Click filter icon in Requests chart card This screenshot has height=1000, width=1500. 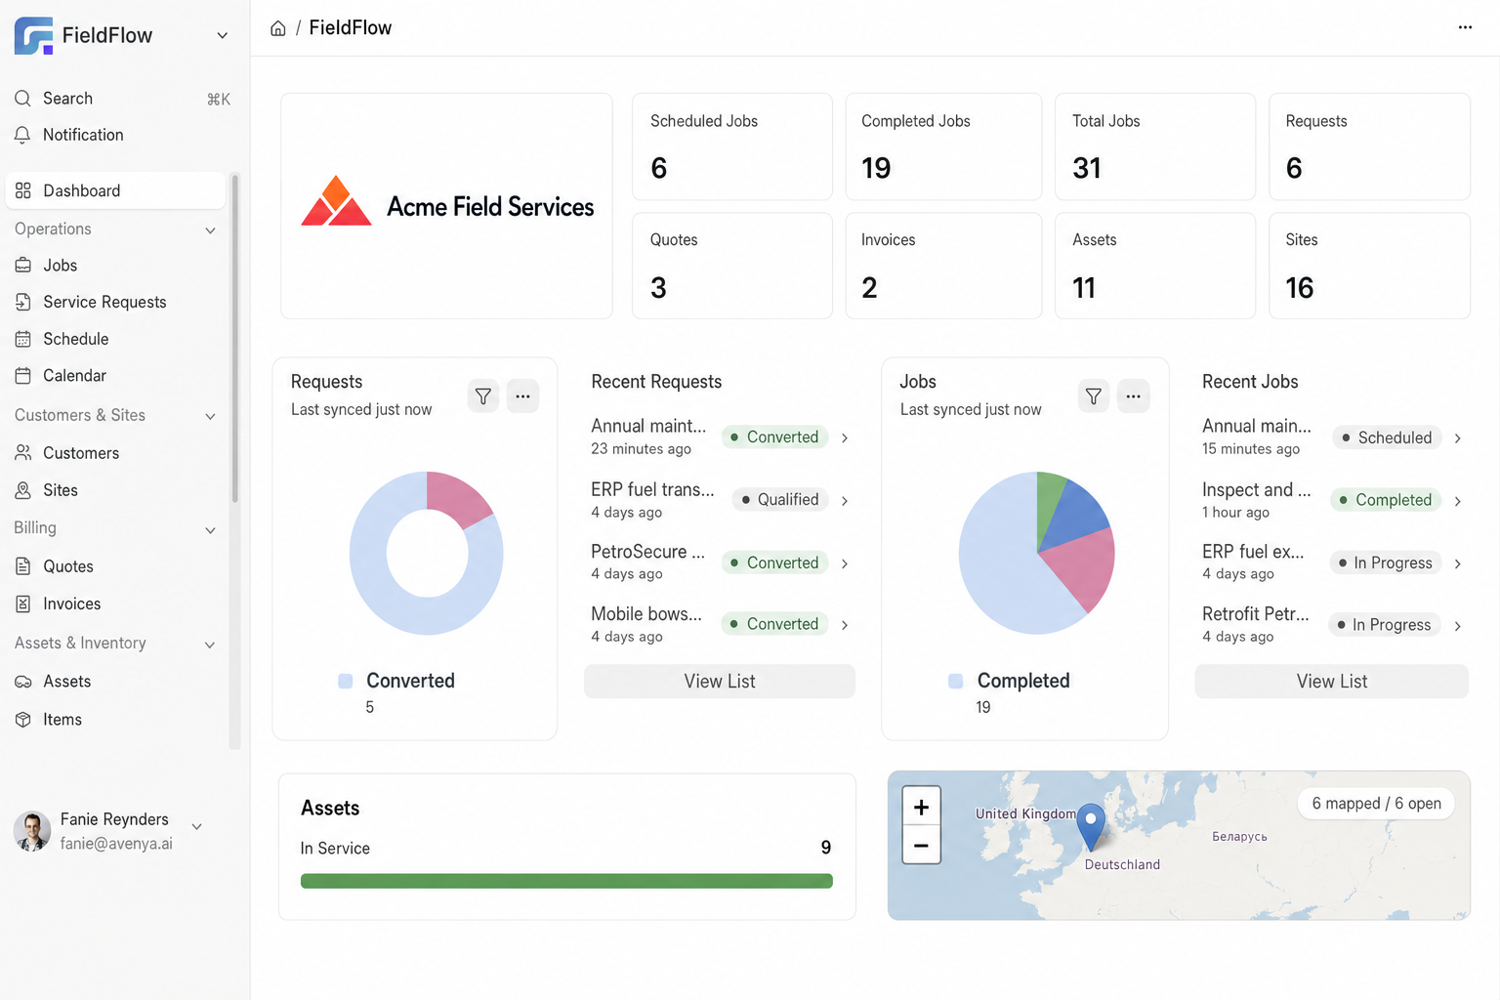(483, 396)
